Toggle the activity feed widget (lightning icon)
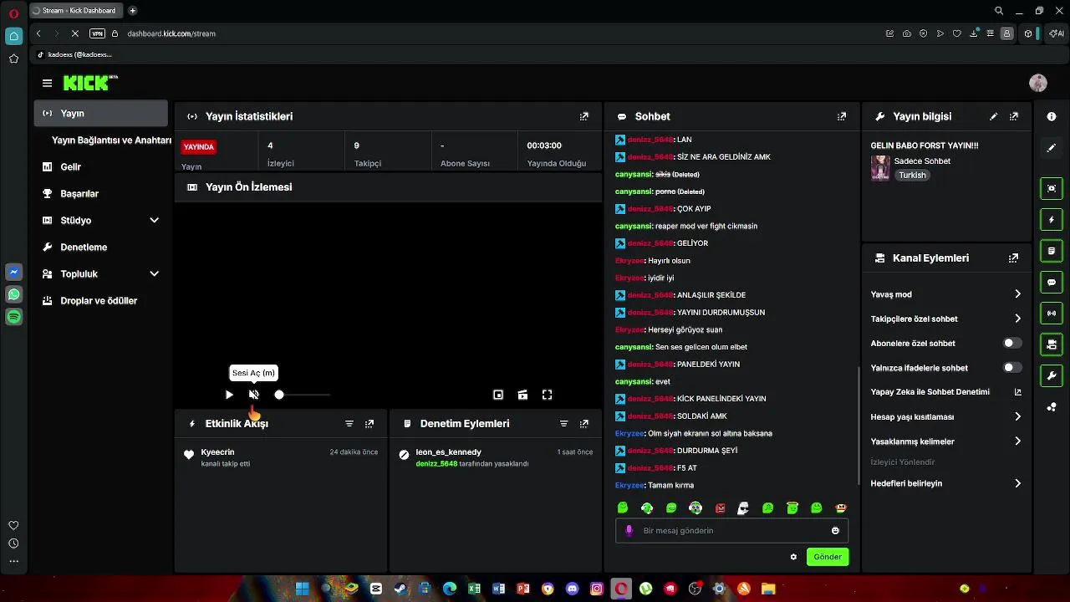 (x=1052, y=220)
